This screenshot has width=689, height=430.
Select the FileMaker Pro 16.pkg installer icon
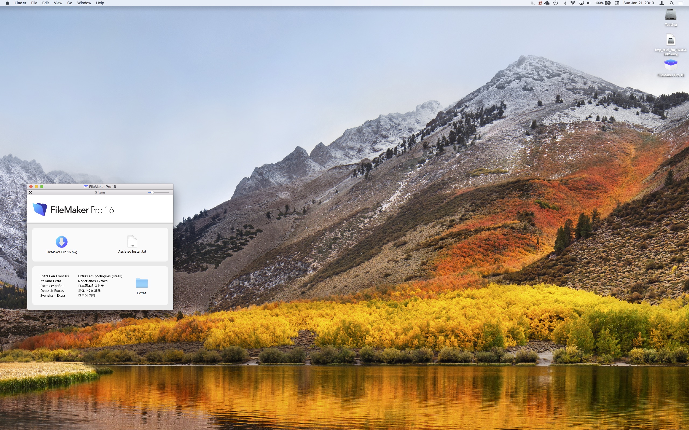tap(61, 242)
